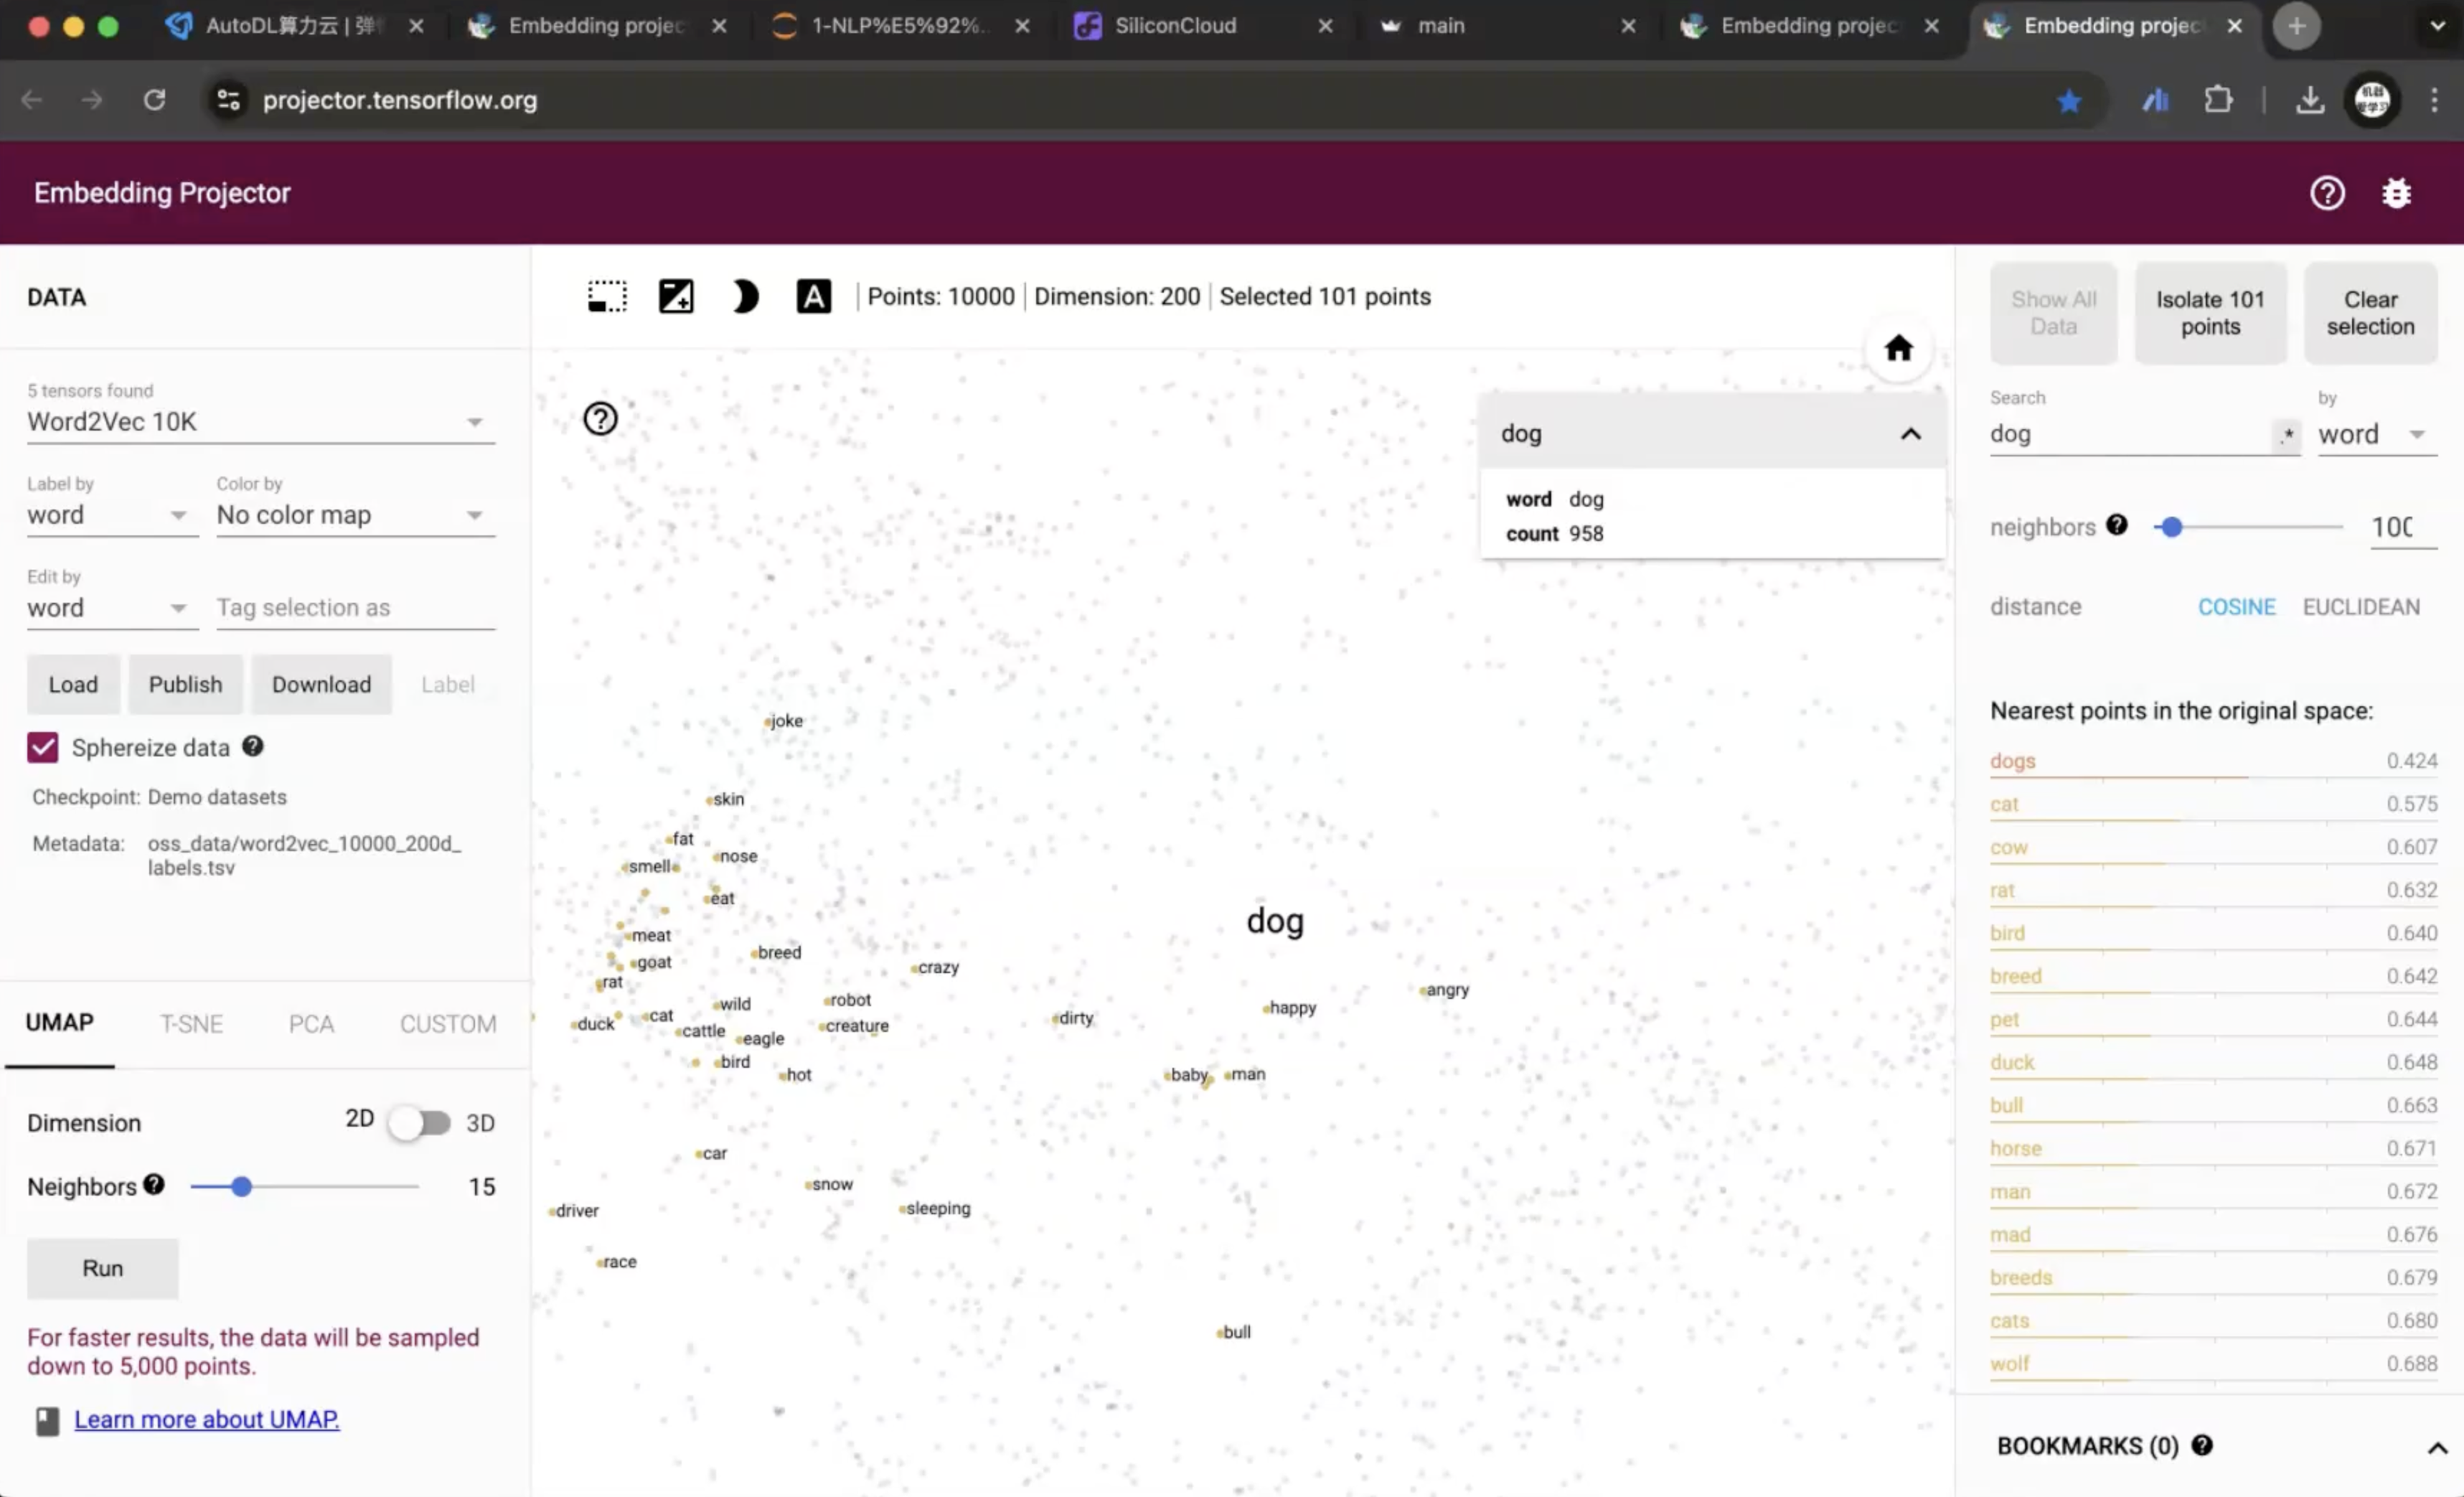Switch to the T-SNE tab
Viewport: 2464px width, 1497px height.
point(191,1024)
